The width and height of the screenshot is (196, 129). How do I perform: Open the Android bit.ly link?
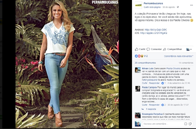156,30
